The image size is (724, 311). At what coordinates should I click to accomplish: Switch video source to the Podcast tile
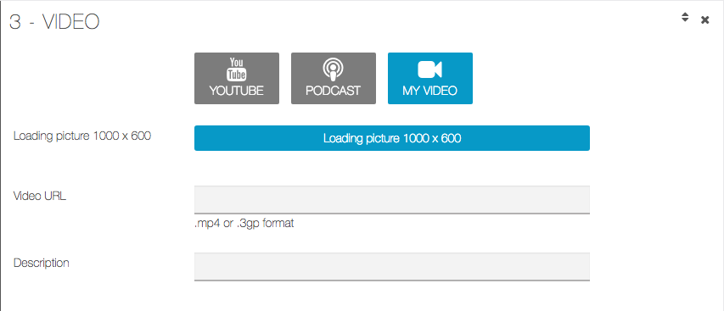click(334, 78)
